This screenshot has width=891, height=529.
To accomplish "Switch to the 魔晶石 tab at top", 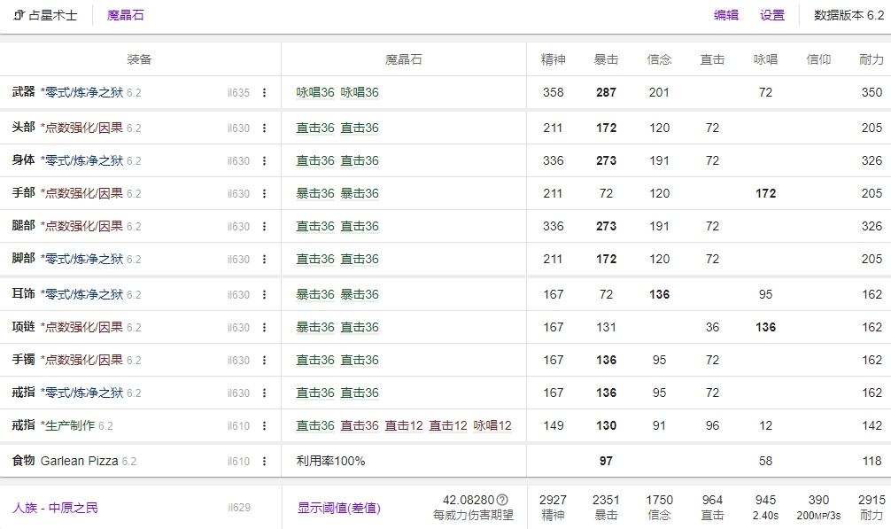I will tap(125, 15).
